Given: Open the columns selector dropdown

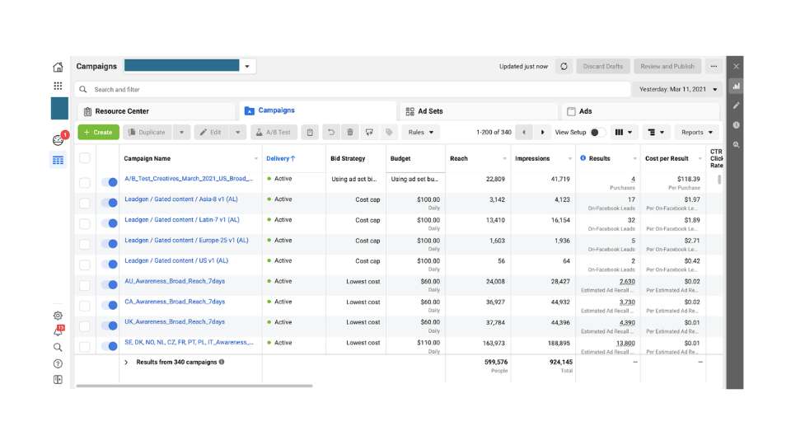Looking at the screenshot, I should tap(624, 132).
